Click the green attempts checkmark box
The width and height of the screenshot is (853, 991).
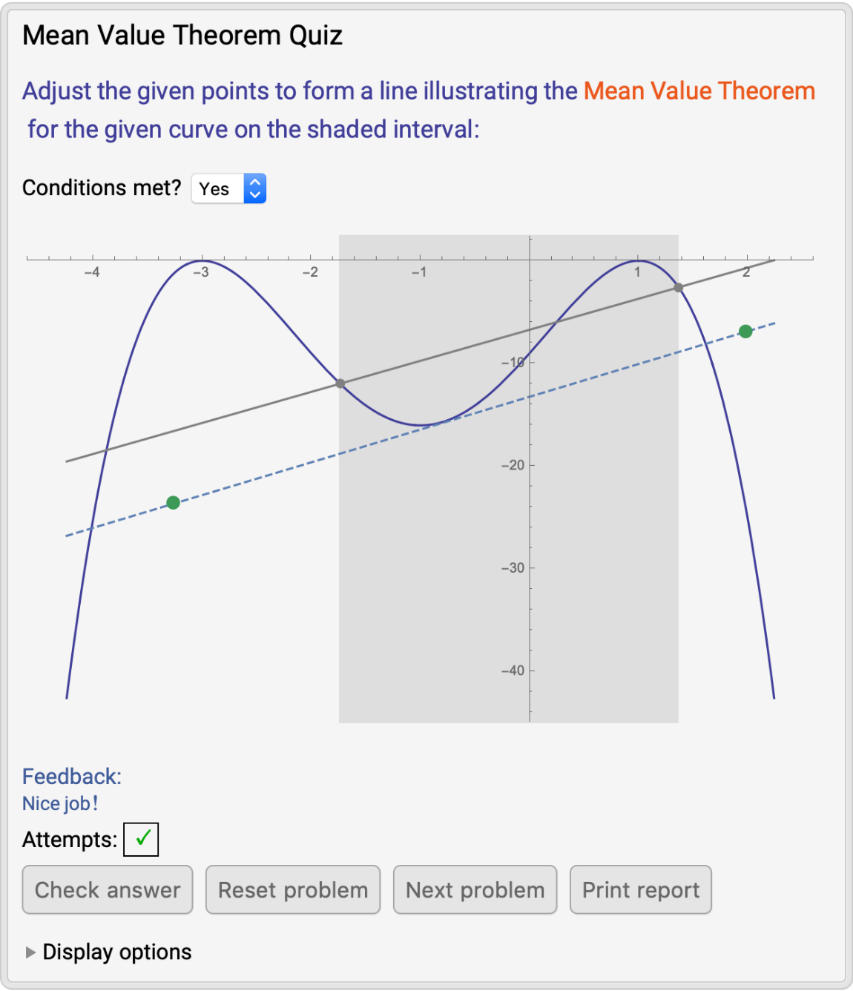pos(141,839)
